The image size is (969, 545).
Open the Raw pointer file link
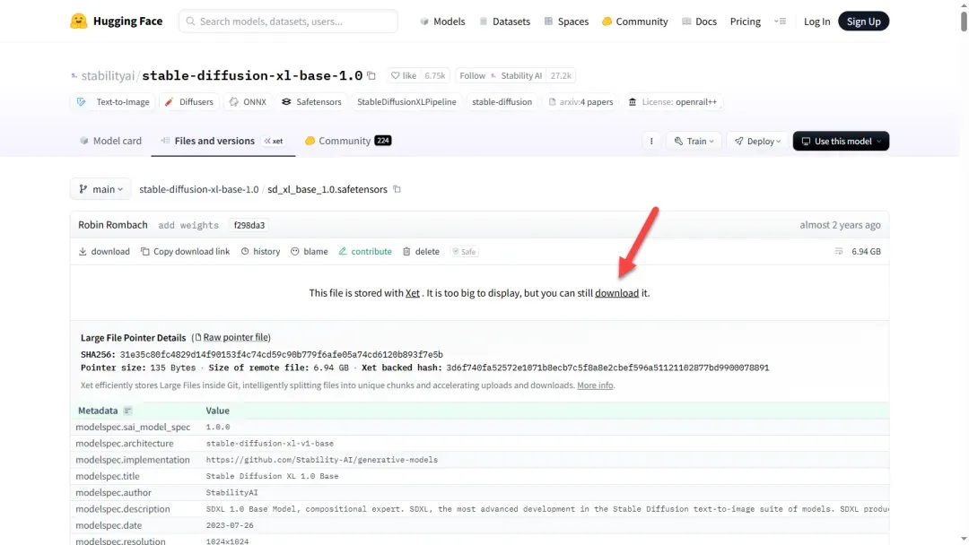pyautogui.click(x=237, y=337)
